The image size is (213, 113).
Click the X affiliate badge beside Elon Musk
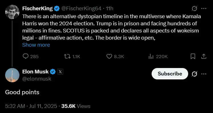click(x=60, y=72)
